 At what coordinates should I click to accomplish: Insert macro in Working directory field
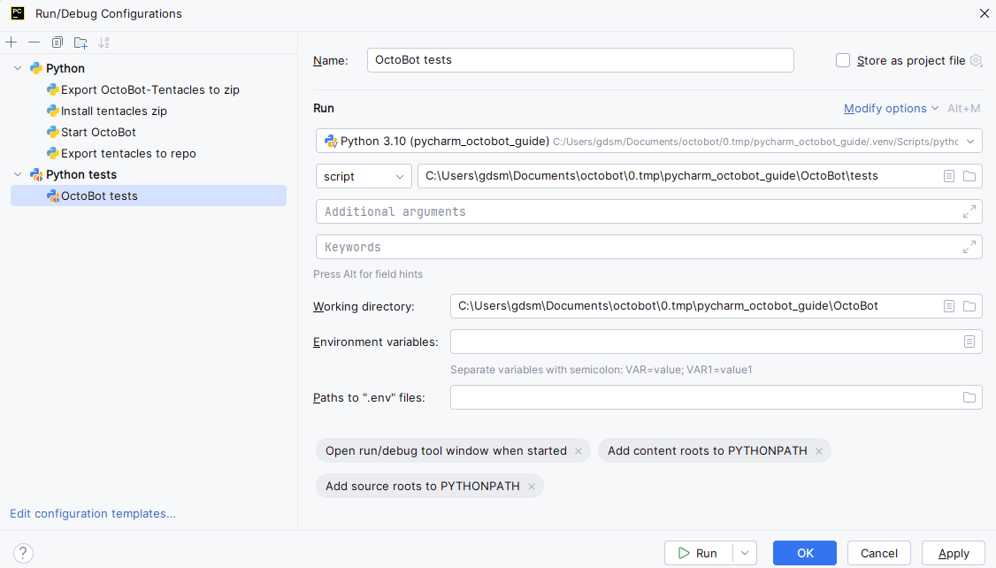point(949,306)
